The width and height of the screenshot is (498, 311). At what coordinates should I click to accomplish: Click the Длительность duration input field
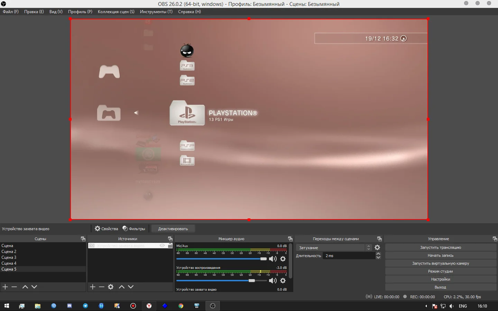click(x=349, y=256)
